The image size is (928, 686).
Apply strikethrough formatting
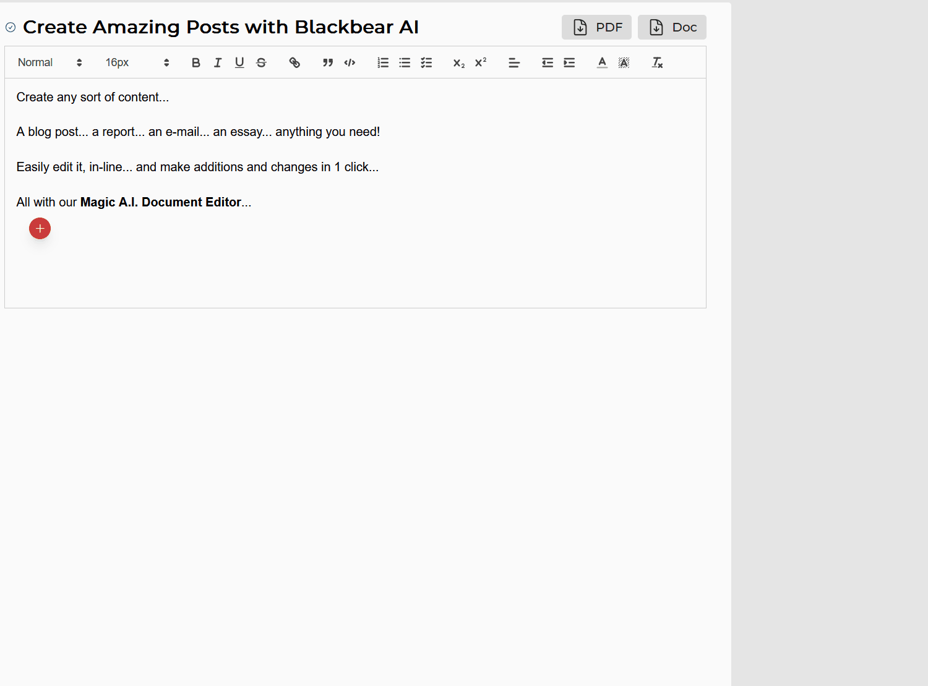(261, 62)
